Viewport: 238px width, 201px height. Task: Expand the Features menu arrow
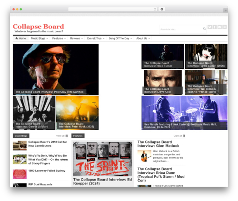pos(65,38)
